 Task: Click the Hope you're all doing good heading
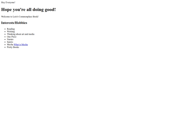pyautogui.click(x=28, y=10)
